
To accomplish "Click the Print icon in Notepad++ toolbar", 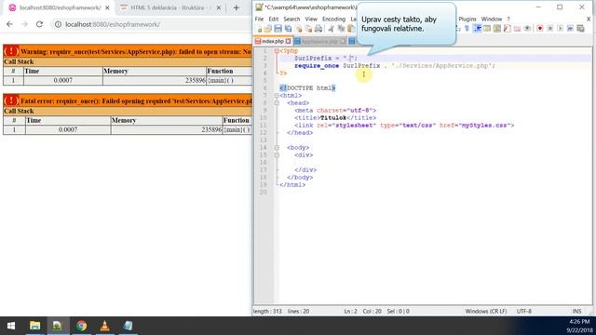I will pyautogui.click(x=318, y=29).
